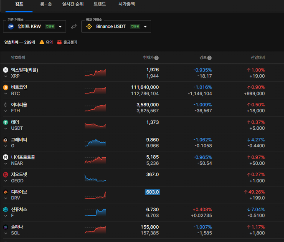The image size is (284, 242).
Task: Click the NEAR Protocol logo icon
Action: click(5, 157)
